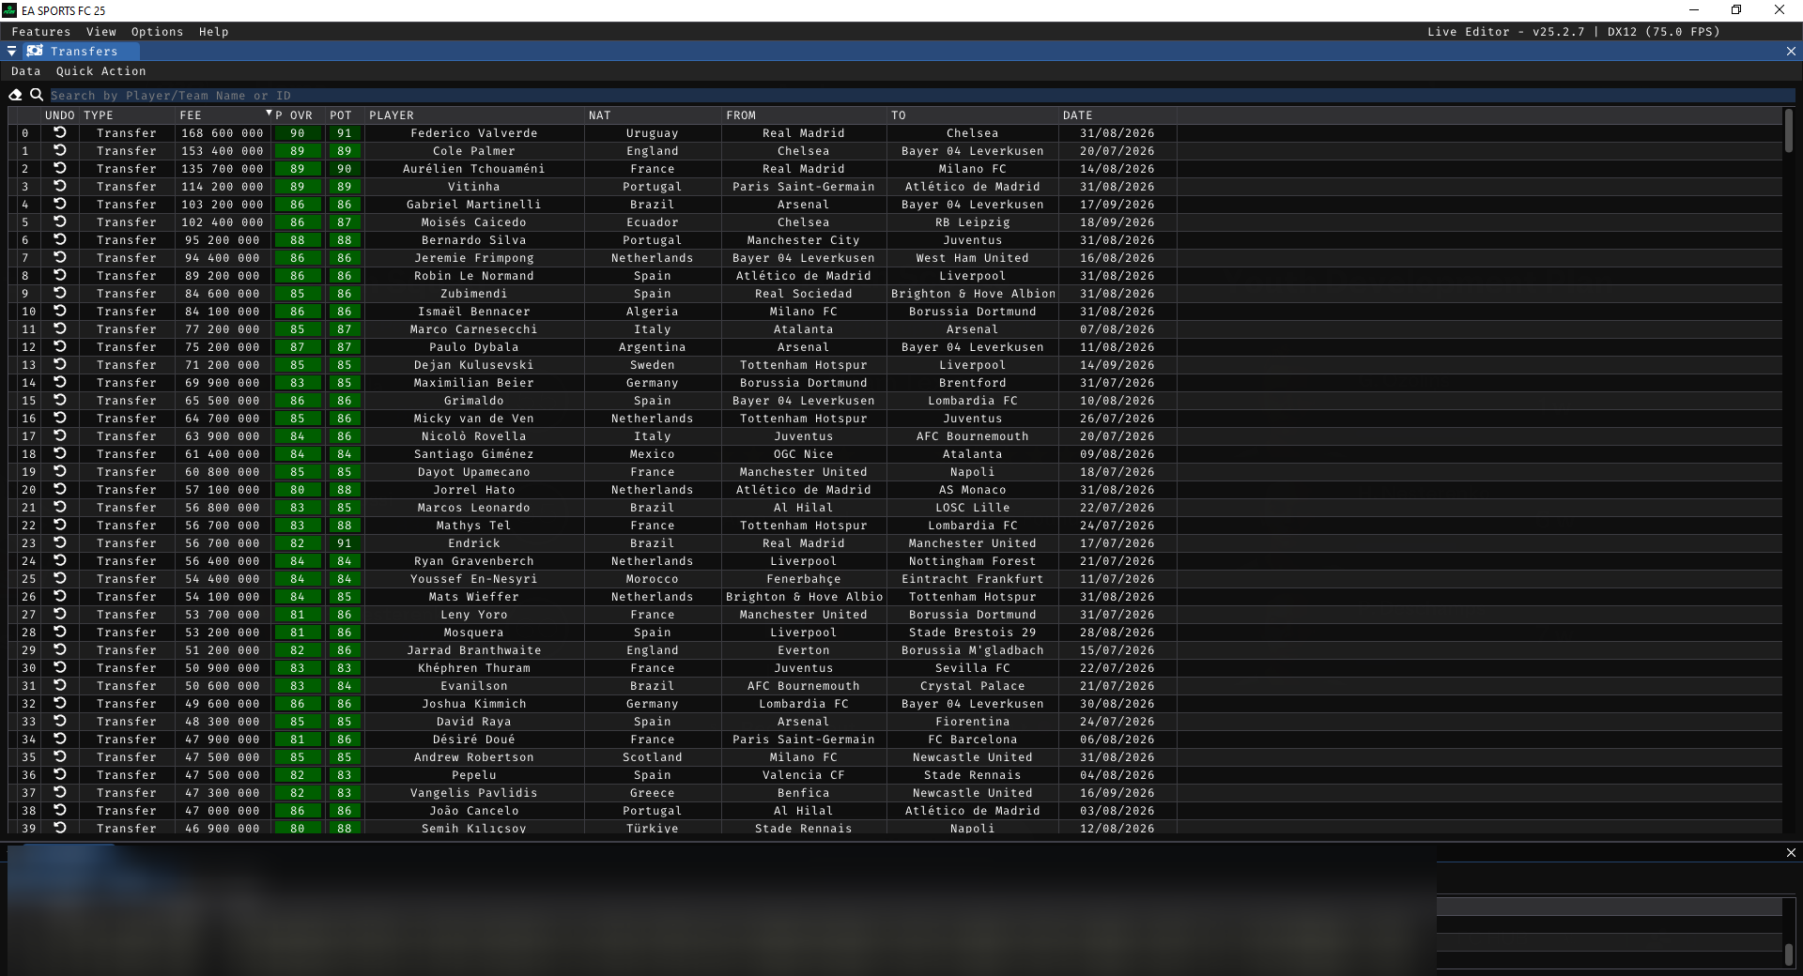Open the Features menu

pos(40,31)
